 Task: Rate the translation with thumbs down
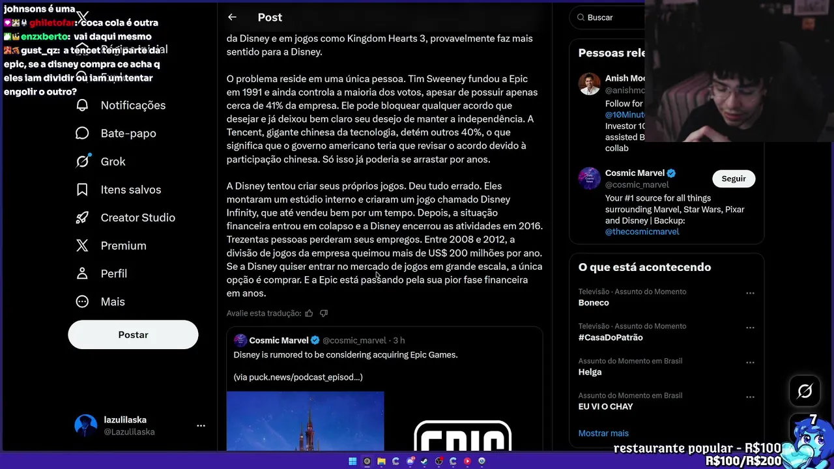coord(324,313)
